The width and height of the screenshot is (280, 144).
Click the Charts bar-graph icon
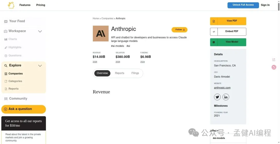[x=6, y=39]
